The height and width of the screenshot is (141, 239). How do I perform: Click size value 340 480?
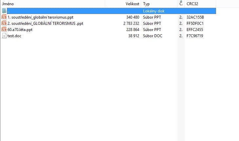point(133,17)
